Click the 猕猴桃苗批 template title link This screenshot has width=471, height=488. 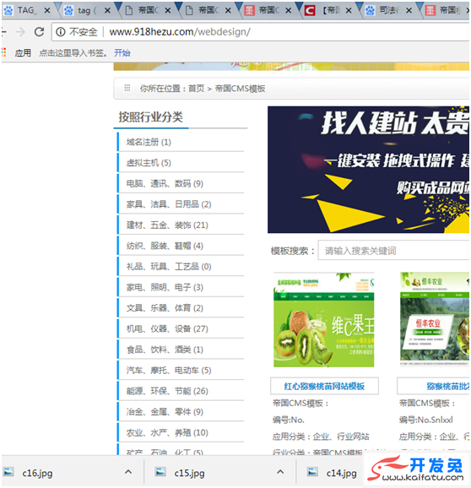(x=448, y=386)
